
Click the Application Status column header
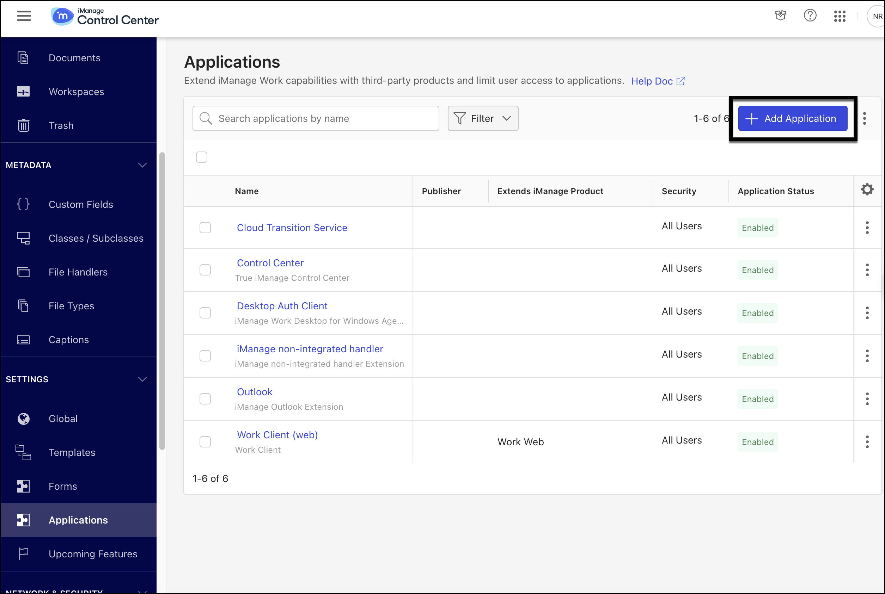pyautogui.click(x=776, y=191)
